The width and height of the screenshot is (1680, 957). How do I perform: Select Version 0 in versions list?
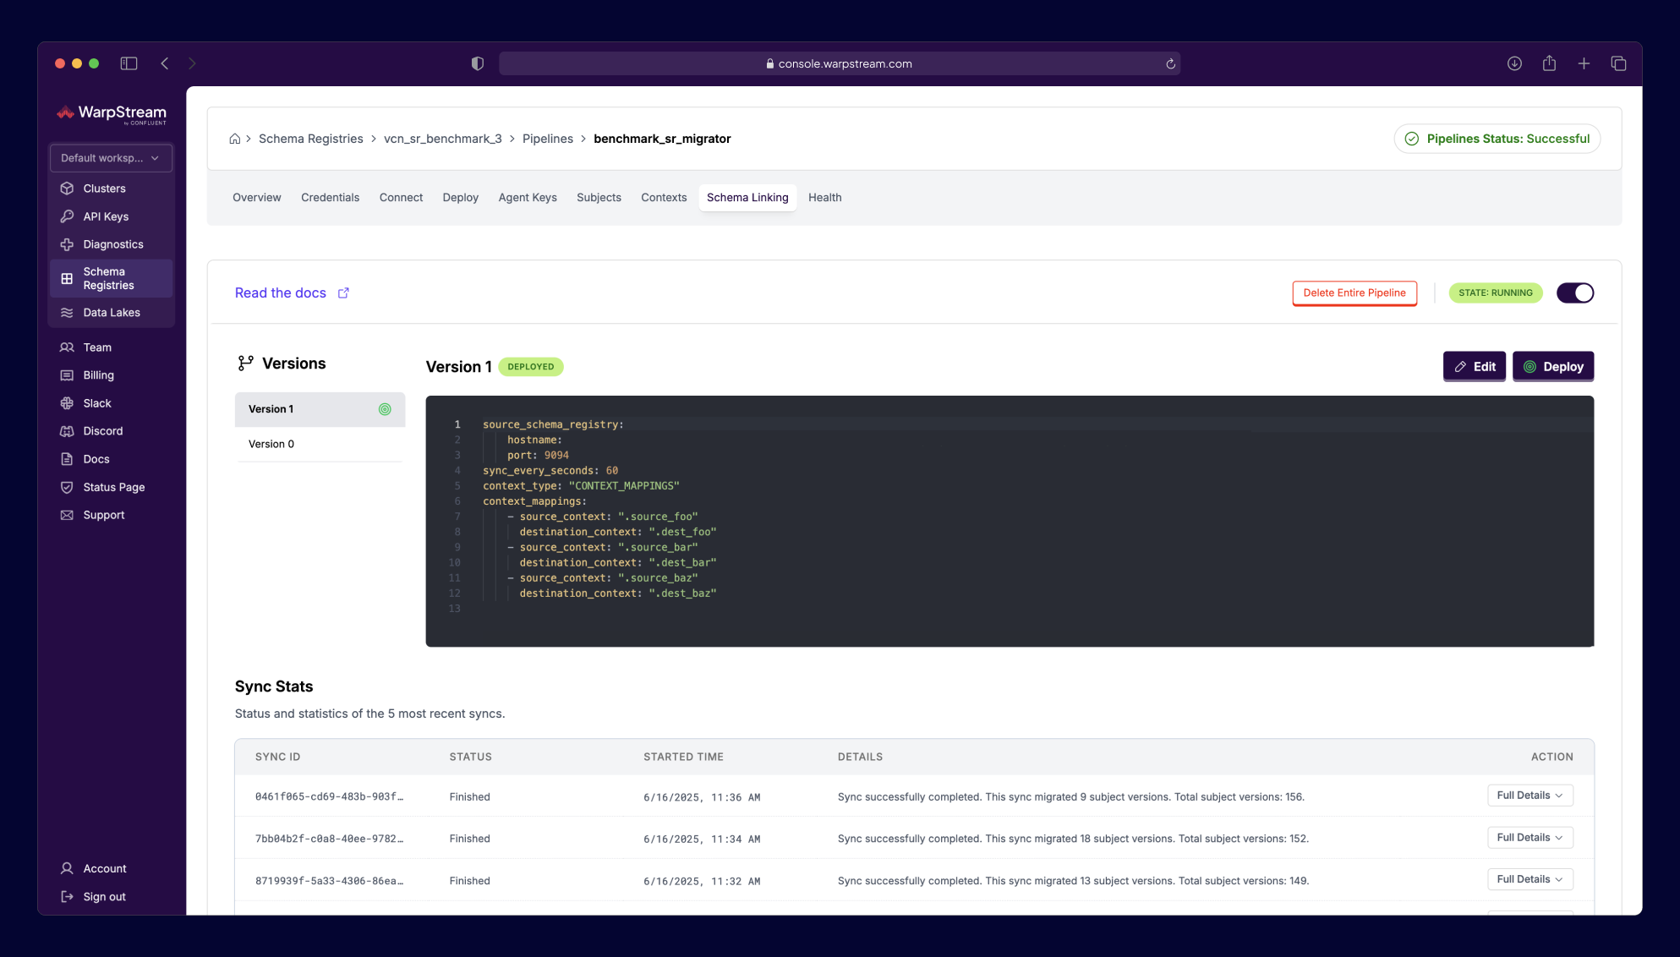coord(320,445)
